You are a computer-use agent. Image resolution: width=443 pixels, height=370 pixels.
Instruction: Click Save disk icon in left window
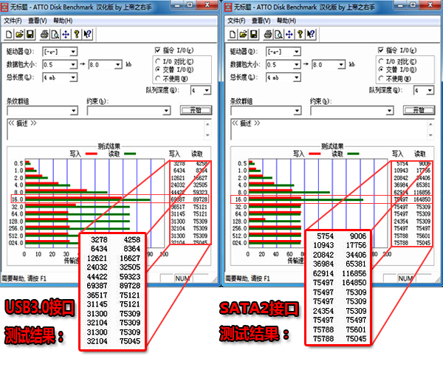(x=30, y=35)
